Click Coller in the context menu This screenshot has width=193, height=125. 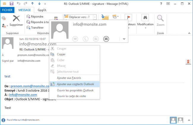click(x=75, y=60)
